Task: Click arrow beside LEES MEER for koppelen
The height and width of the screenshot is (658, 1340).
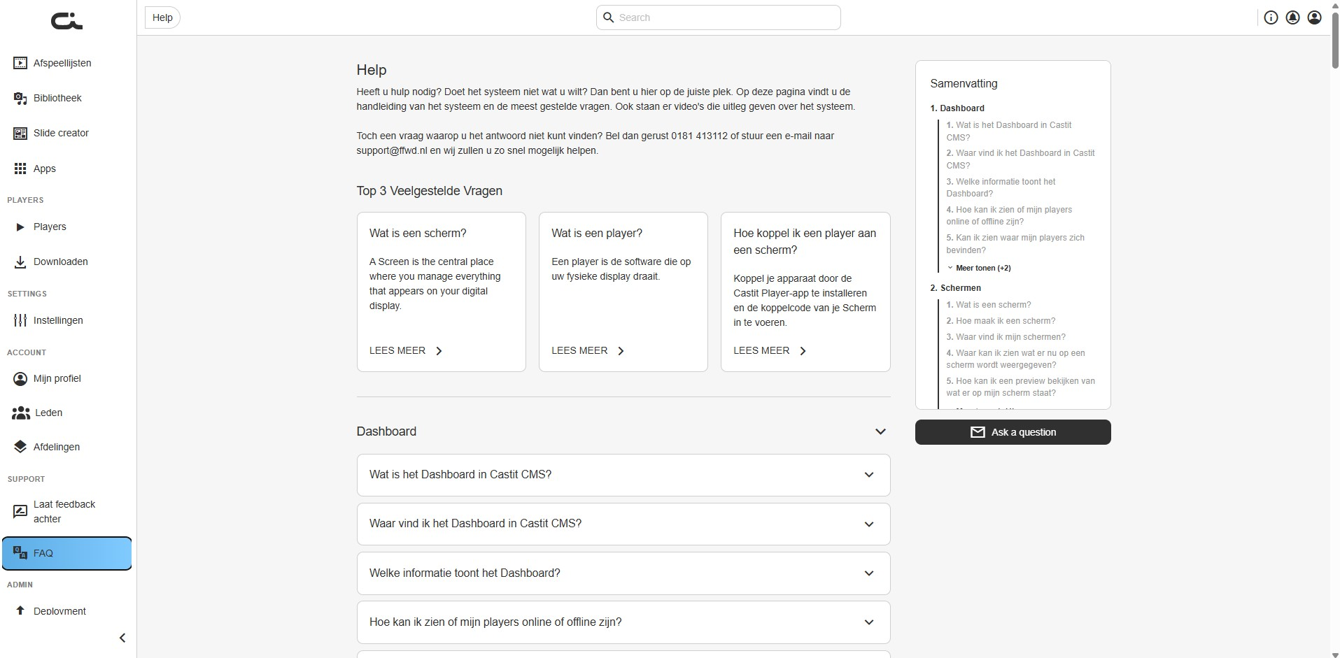Action: (x=803, y=351)
